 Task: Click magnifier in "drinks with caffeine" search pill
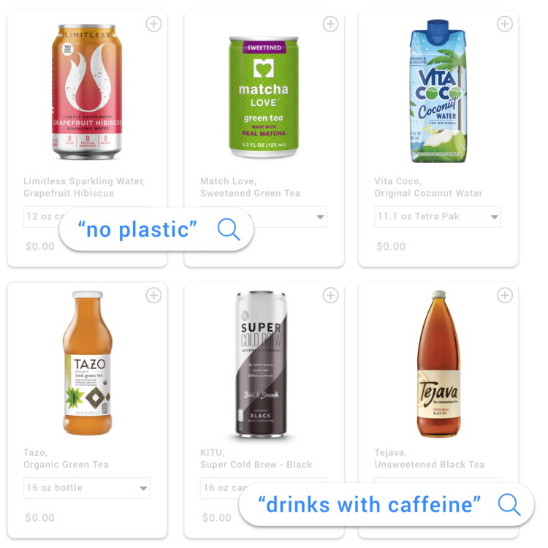[509, 505]
